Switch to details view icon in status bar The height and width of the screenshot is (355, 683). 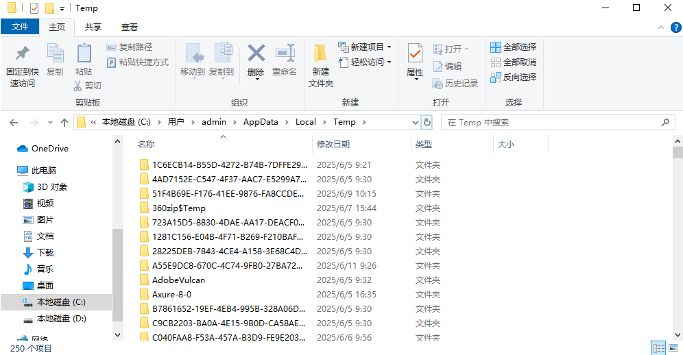coord(658,348)
